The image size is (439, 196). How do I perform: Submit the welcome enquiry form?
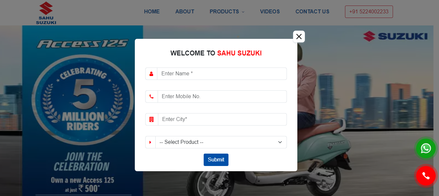pyautogui.click(x=216, y=160)
